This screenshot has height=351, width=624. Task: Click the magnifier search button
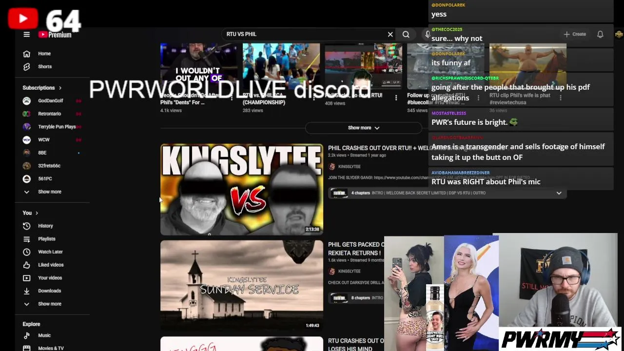[x=406, y=34]
